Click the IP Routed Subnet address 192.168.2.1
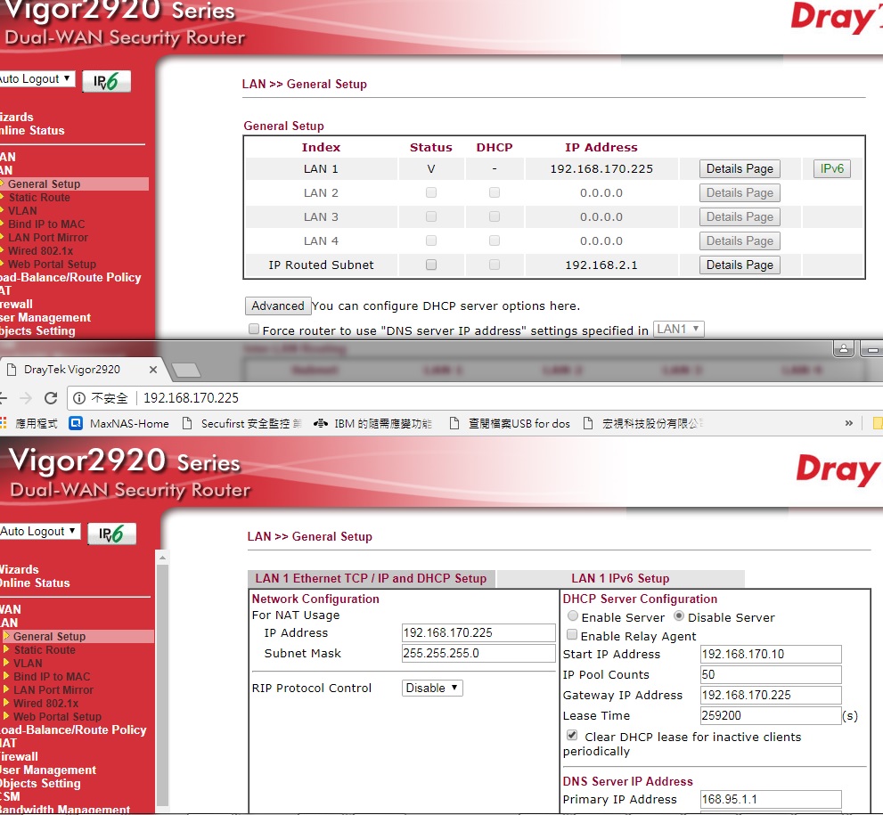 click(x=601, y=265)
